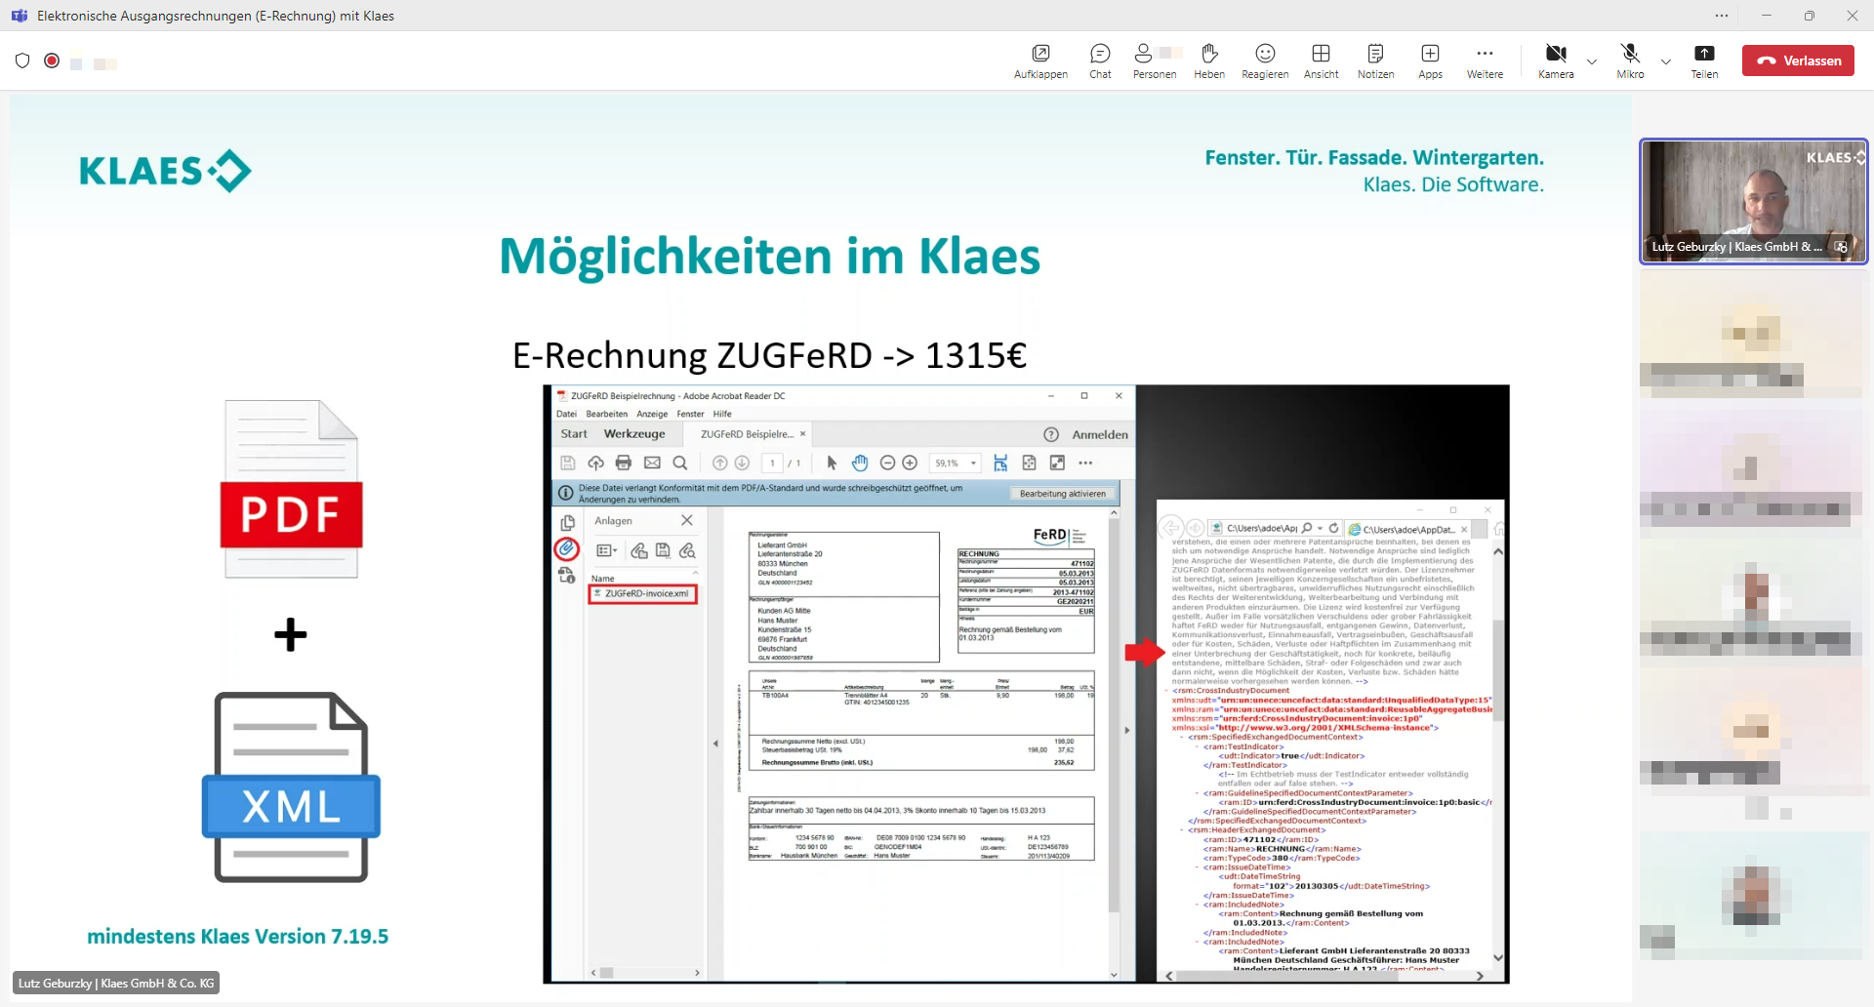
Task: Show the Personen participants list
Action: click(1155, 60)
